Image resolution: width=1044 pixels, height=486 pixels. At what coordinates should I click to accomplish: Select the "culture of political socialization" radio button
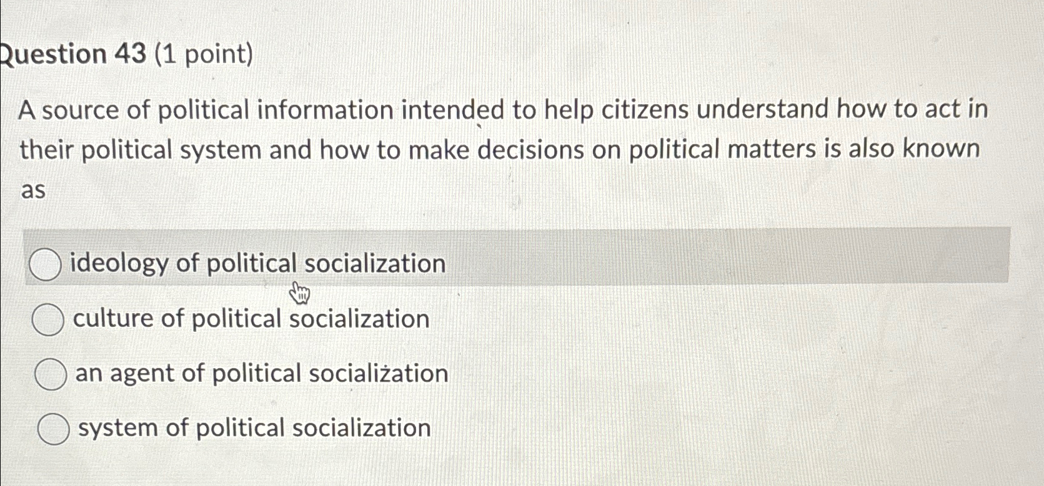(x=49, y=318)
